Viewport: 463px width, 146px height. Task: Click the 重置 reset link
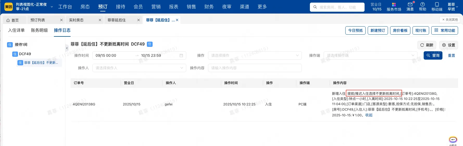coord(452,55)
